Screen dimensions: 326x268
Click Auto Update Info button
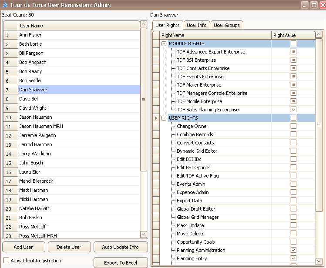(x=121, y=247)
